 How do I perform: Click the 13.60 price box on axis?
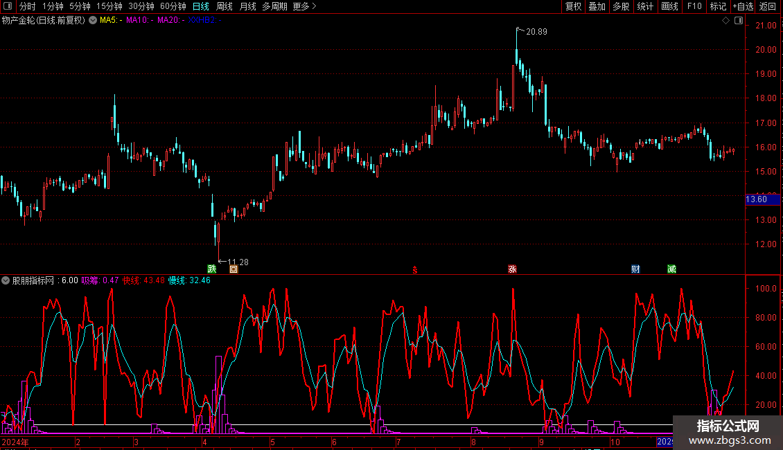click(x=762, y=199)
